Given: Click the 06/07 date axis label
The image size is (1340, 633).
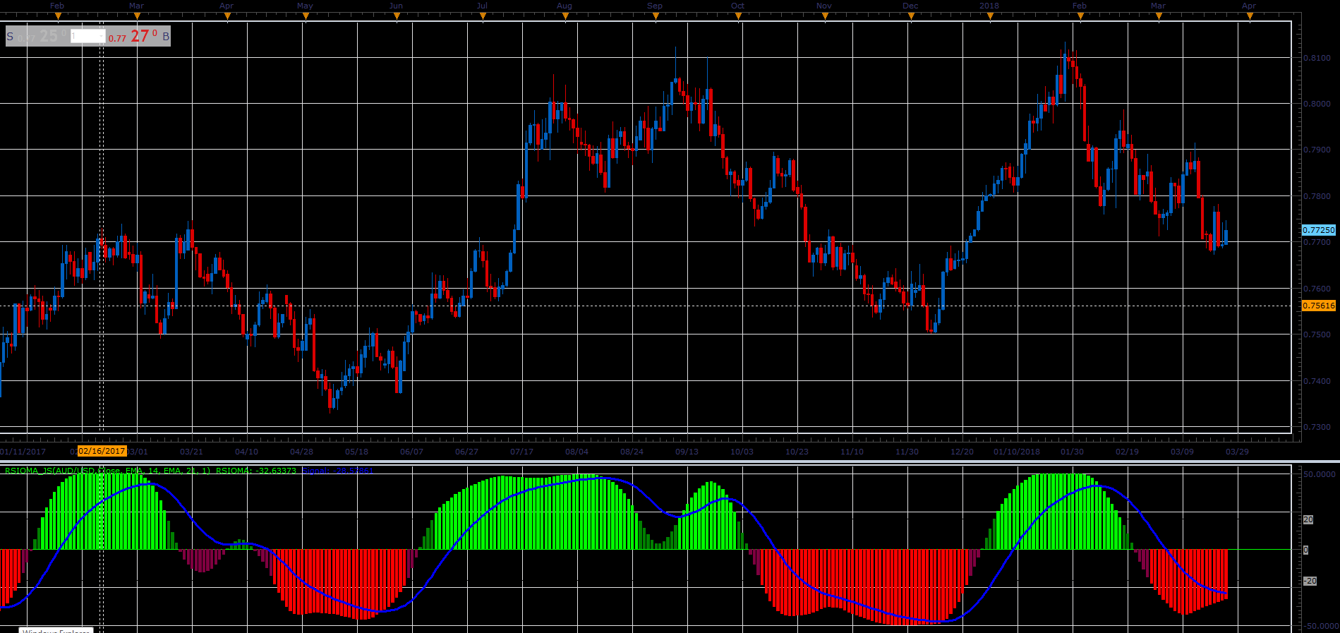Looking at the screenshot, I should click(411, 452).
